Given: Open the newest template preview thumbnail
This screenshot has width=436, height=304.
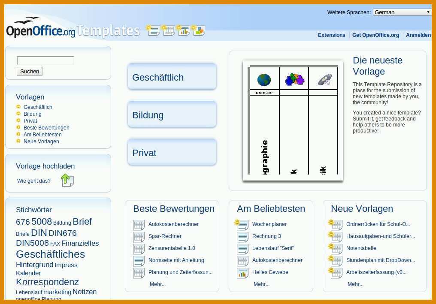Looking at the screenshot, I should (293, 120).
